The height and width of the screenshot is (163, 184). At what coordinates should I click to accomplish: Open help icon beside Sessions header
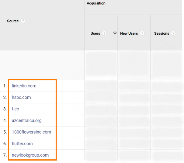coord(173,33)
